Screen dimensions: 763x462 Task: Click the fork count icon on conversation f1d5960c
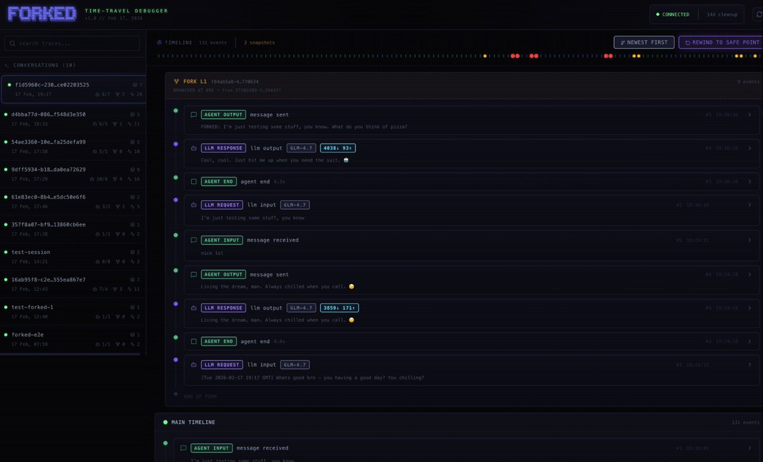tap(117, 94)
